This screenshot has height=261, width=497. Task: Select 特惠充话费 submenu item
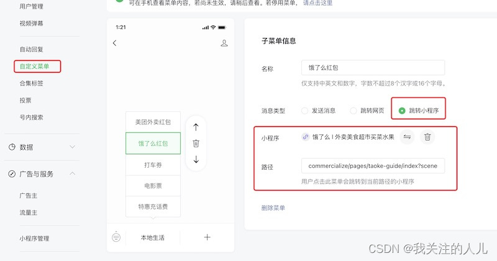(153, 206)
